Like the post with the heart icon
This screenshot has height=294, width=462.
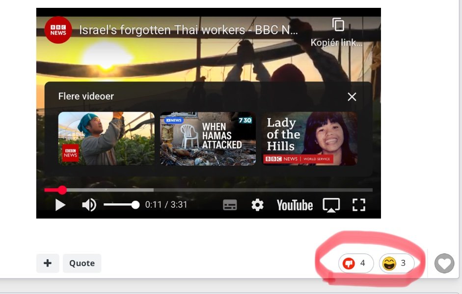[x=444, y=264]
